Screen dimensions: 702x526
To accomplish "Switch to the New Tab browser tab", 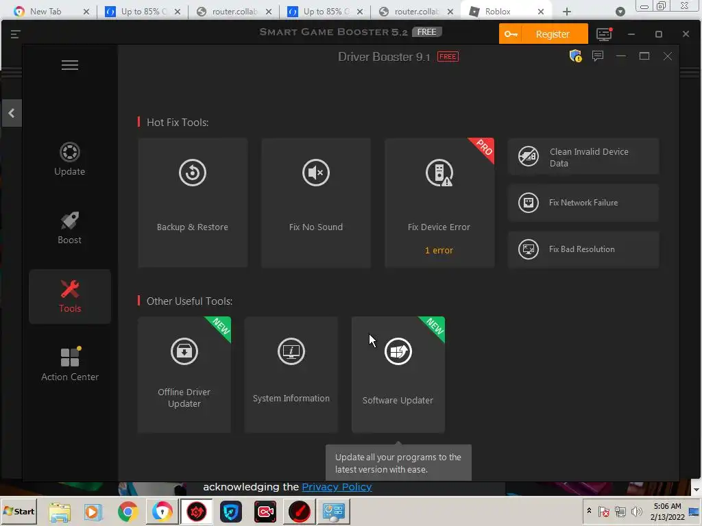I will pos(45,12).
